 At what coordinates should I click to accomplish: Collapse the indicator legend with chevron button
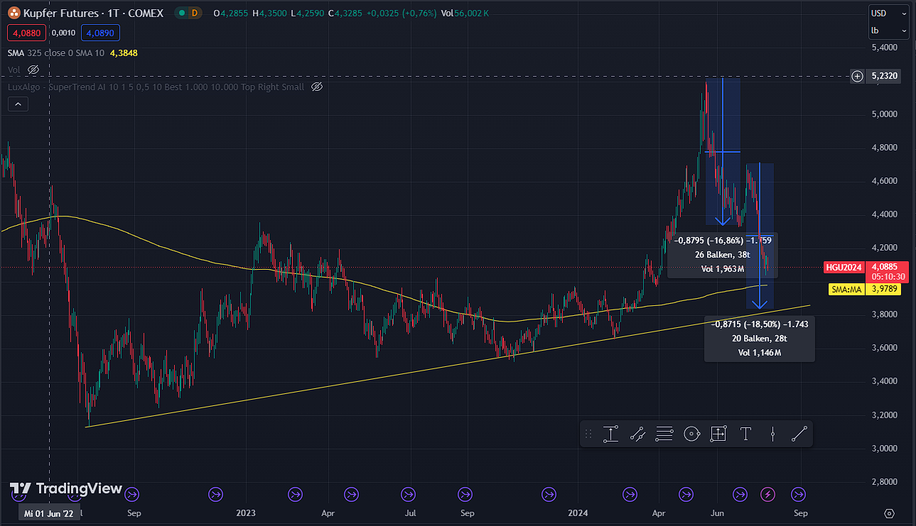18,104
